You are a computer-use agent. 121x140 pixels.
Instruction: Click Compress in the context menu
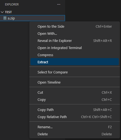coord(75,55)
